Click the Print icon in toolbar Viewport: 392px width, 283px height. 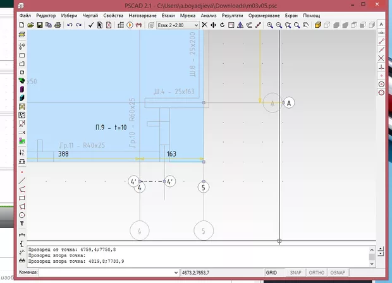(57, 25)
